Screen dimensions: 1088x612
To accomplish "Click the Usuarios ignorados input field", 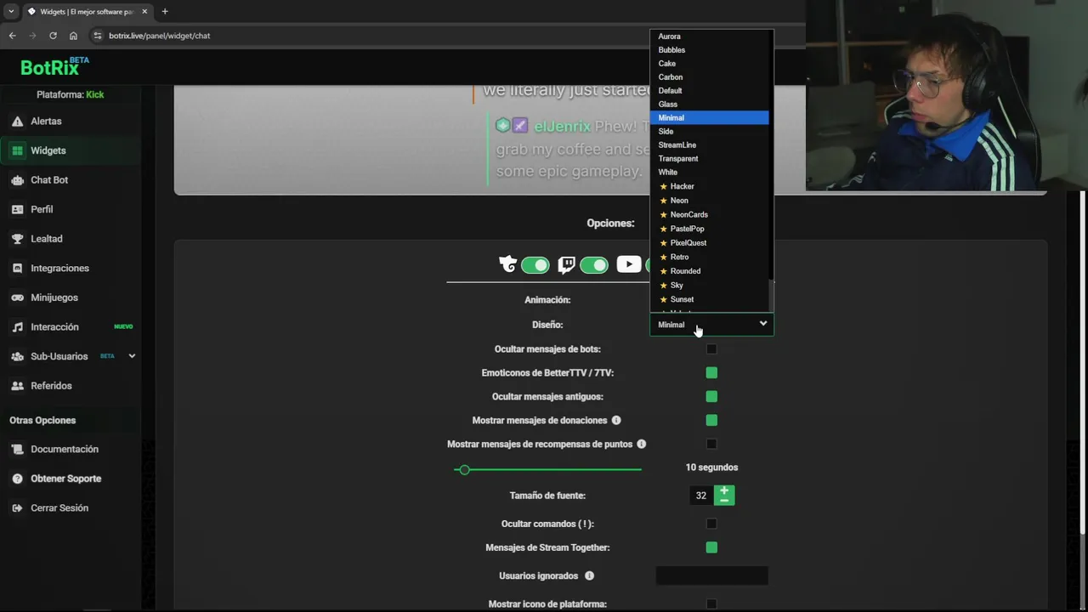I will [x=711, y=575].
